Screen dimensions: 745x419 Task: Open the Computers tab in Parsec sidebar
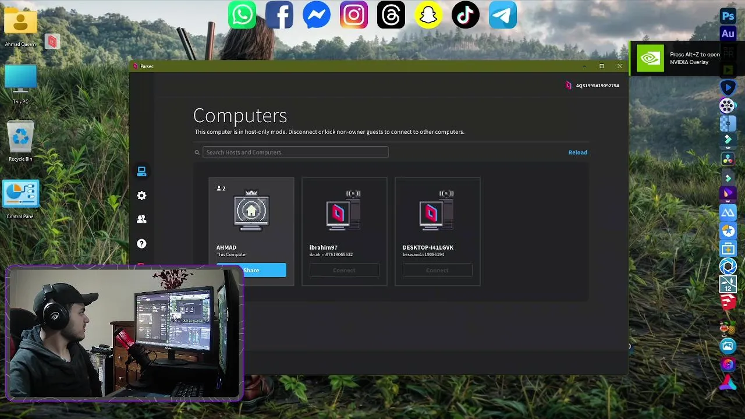point(141,171)
